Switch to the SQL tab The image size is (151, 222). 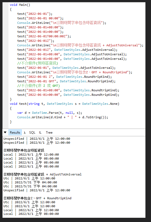32,133
